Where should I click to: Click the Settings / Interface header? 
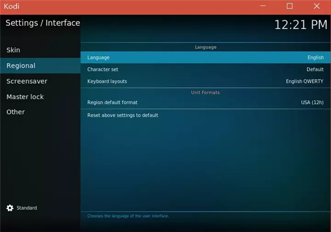[x=43, y=23]
